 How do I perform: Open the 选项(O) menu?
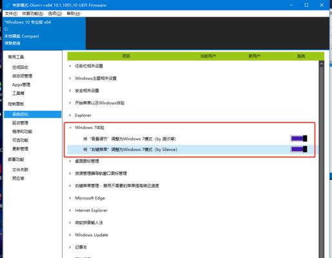[x=55, y=14]
